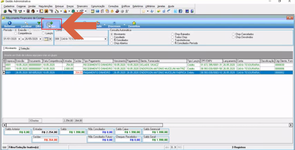
Task: Open the dropdown arrow beside Processos
Action: click(124, 25)
